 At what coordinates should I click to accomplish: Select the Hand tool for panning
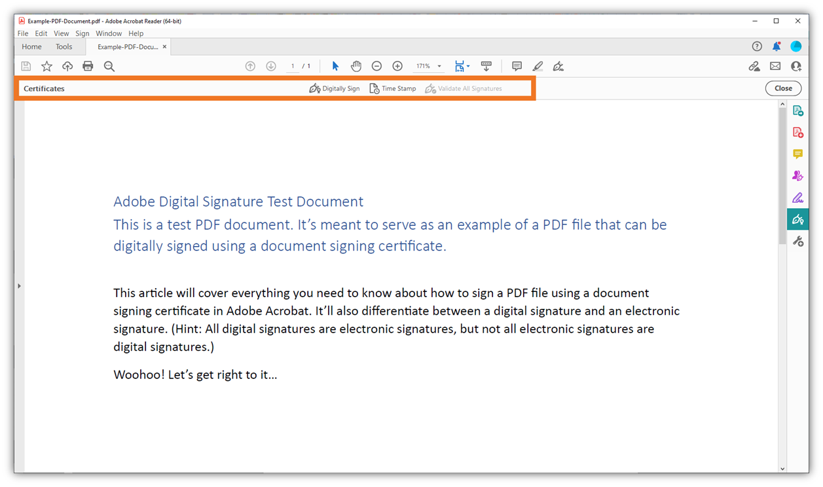[356, 65]
